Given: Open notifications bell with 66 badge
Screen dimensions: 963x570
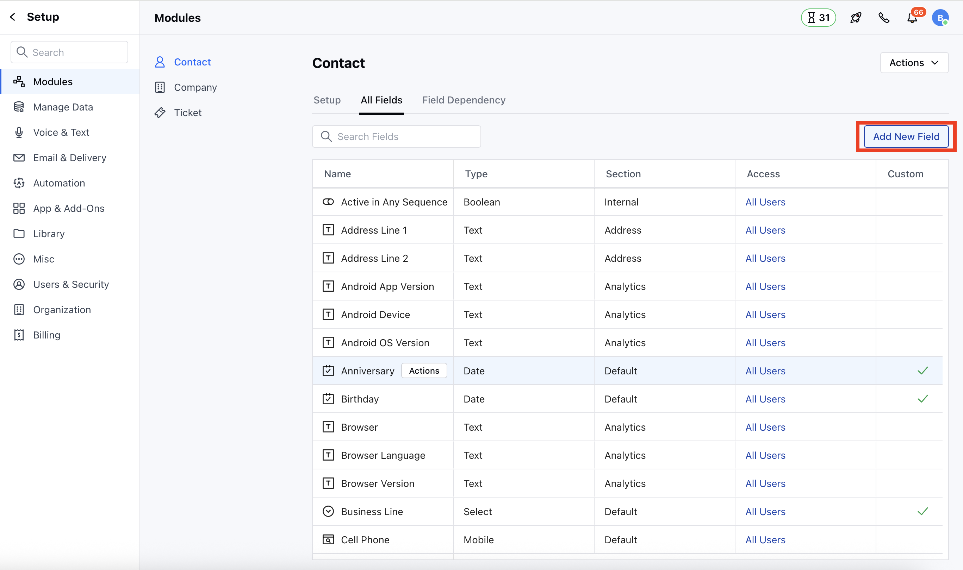Looking at the screenshot, I should 912,18.
